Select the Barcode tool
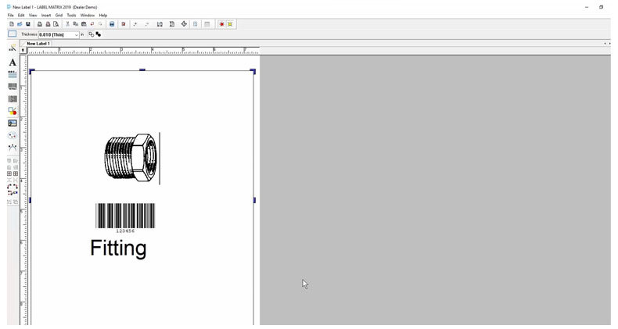 click(13, 87)
